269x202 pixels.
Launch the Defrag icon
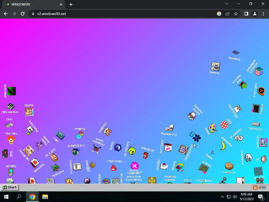pos(180,167)
